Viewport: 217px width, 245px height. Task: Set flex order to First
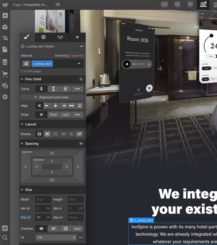click(53, 115)
